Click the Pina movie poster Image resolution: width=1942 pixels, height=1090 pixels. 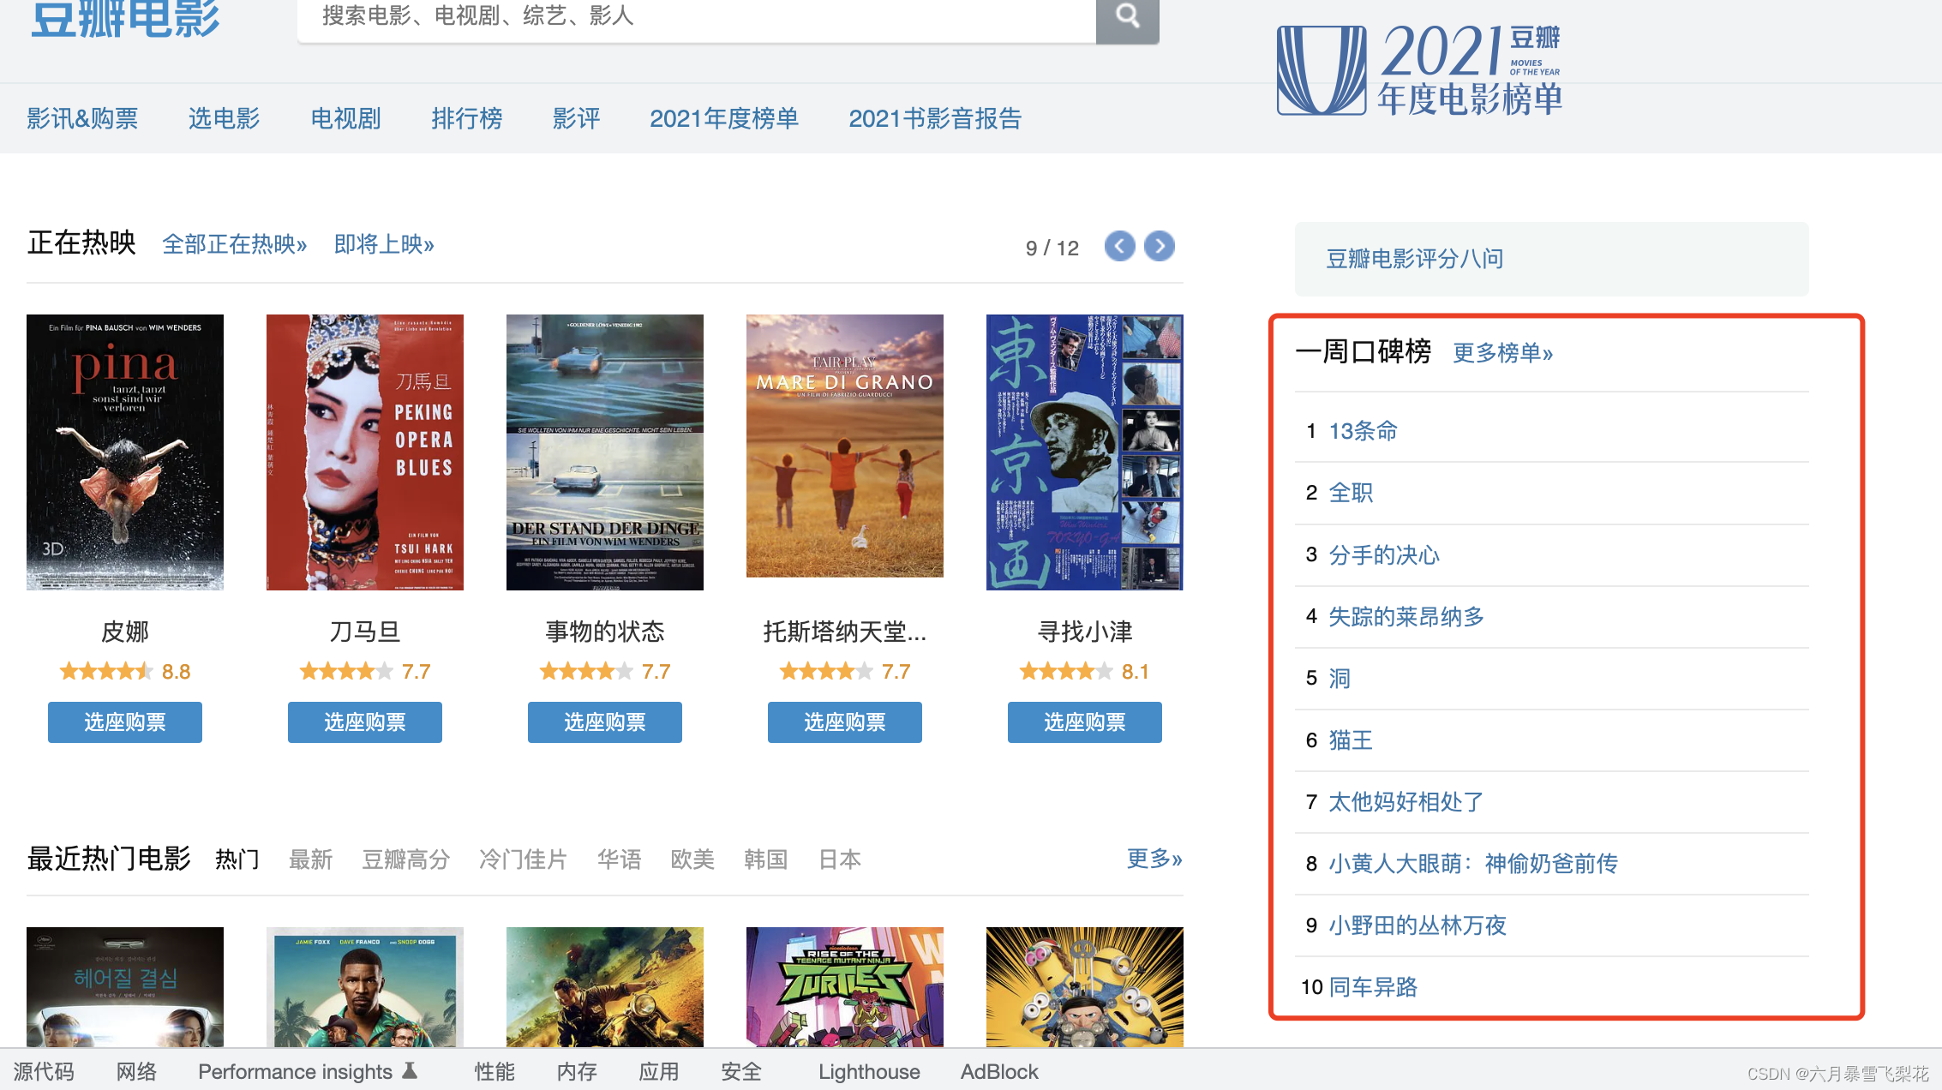(x=125, y=452)
